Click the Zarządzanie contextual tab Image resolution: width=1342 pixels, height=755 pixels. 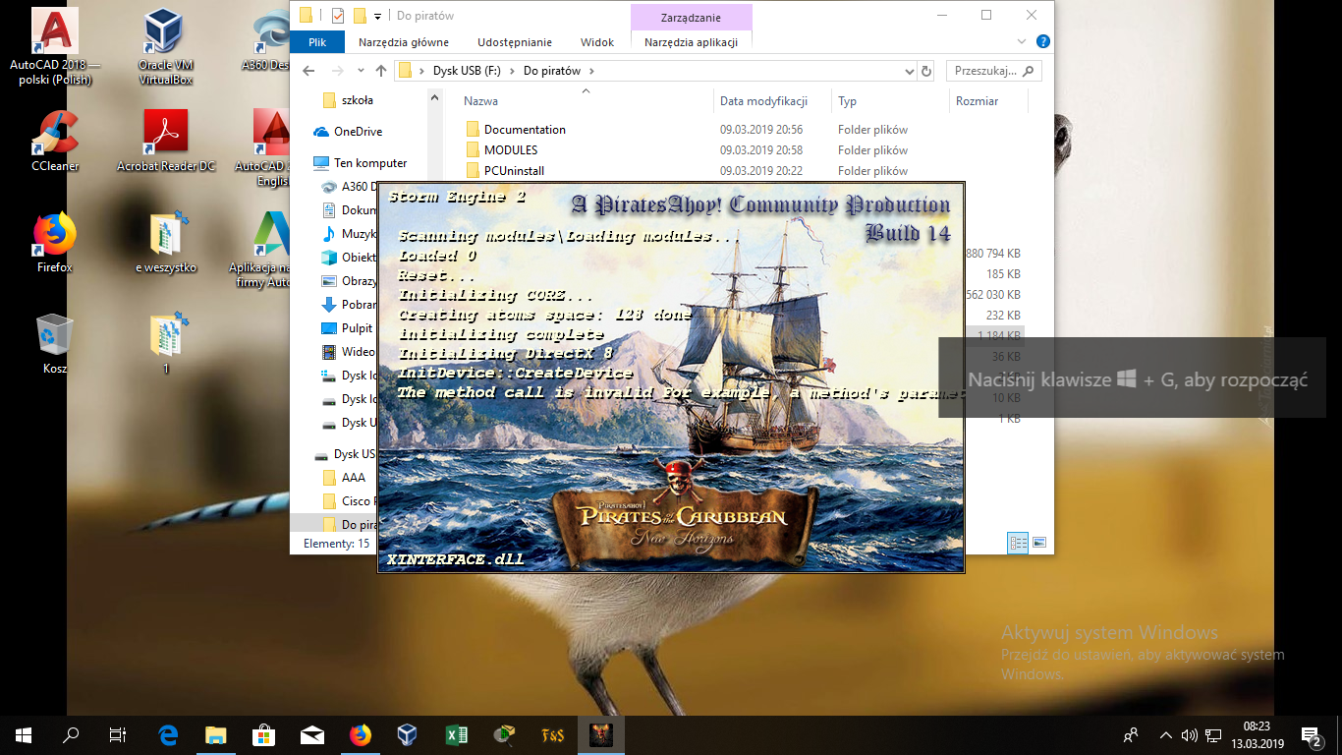[x=691, y=17]
